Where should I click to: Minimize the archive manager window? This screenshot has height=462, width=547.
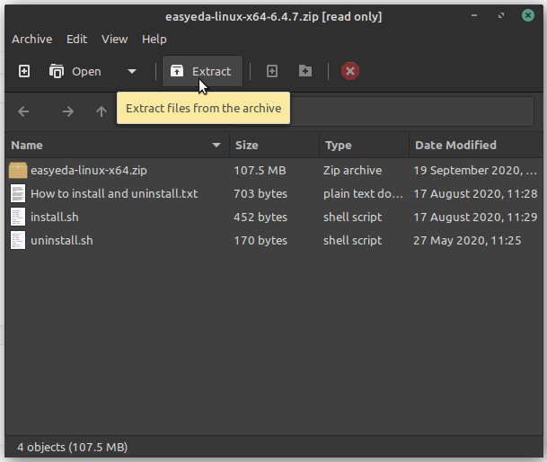coord(474,15)
